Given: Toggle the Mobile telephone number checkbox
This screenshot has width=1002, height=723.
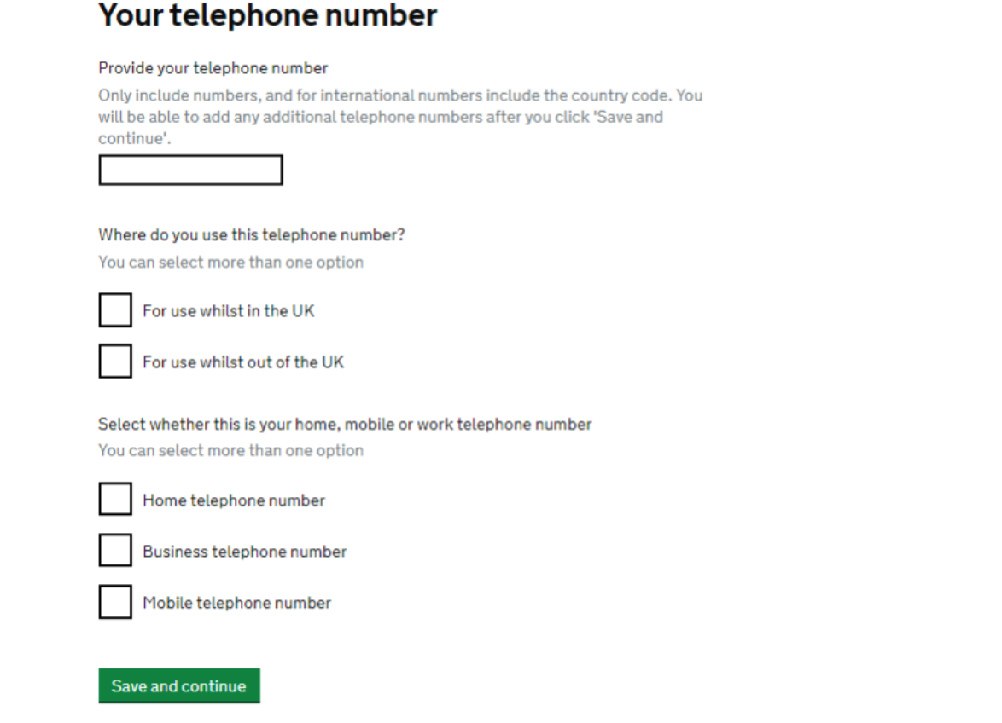Looking at the screenshot, I should 115,602.
